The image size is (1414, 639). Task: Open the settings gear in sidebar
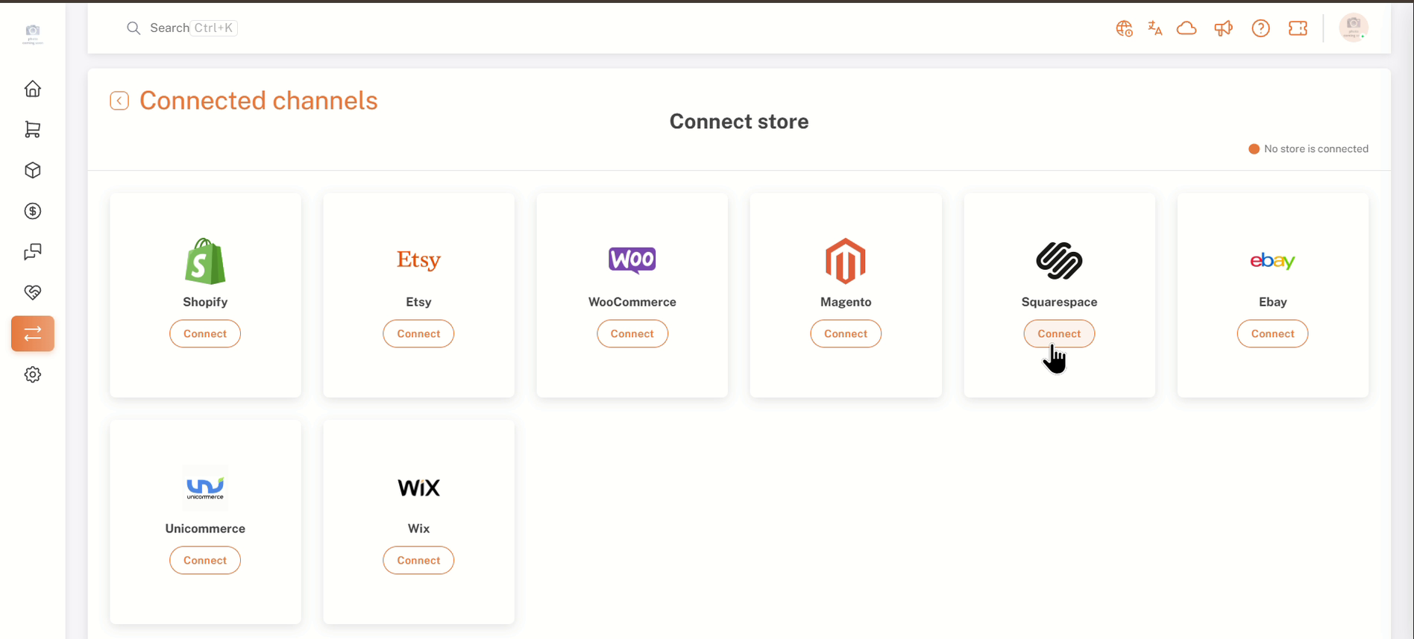coord(33,374)
